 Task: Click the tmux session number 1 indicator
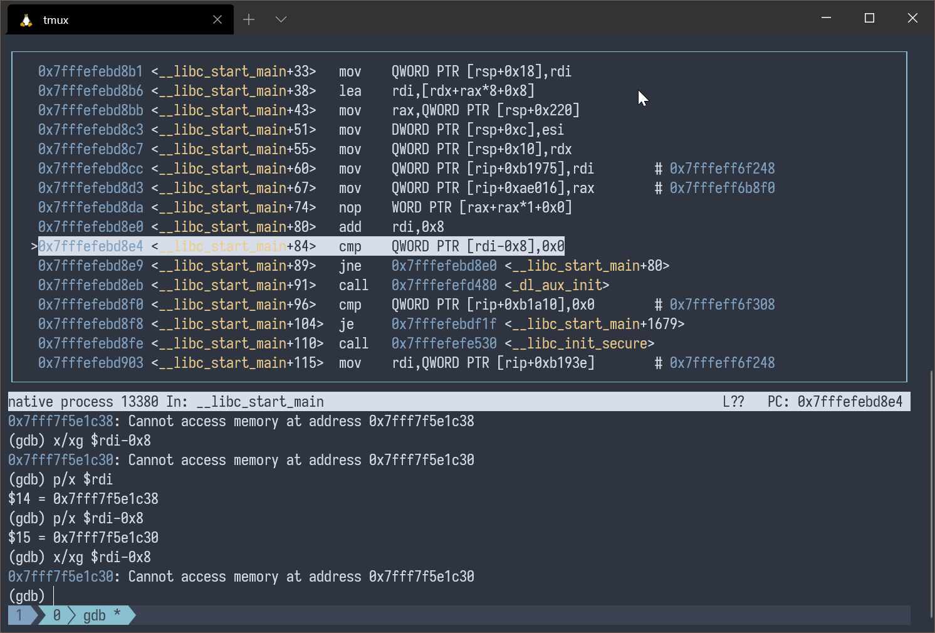coord(19,615)
